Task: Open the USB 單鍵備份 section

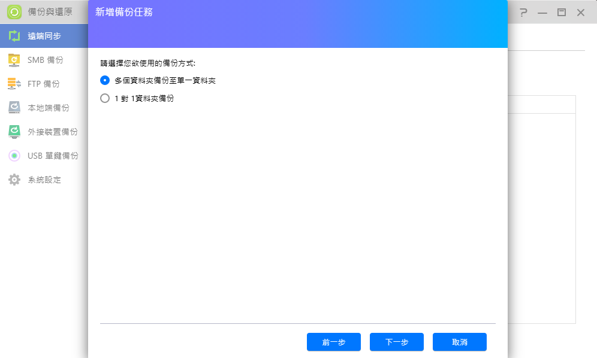Action: pos(44,156)
